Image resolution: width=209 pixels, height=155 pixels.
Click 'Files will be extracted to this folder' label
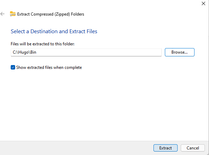42,44
